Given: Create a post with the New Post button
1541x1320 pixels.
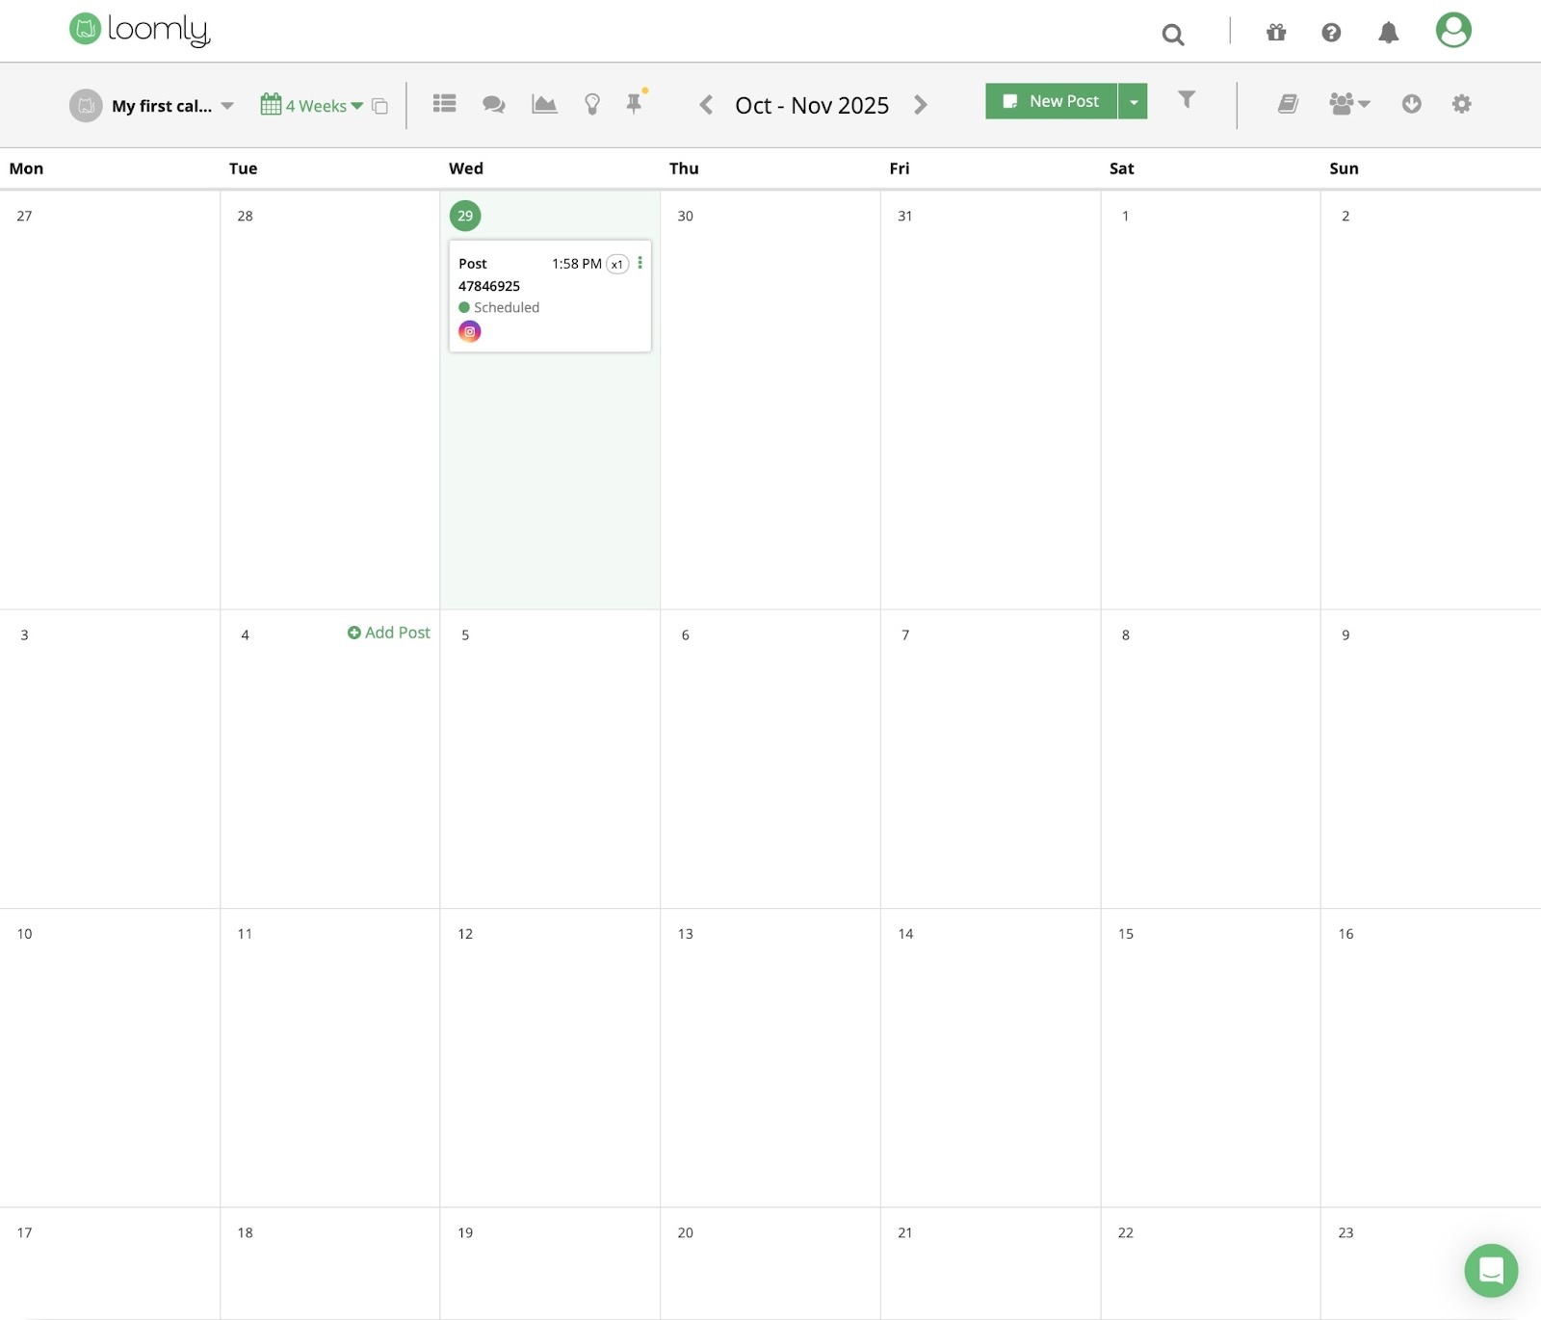Looking at the screenshot, I should click(1052, 100).
